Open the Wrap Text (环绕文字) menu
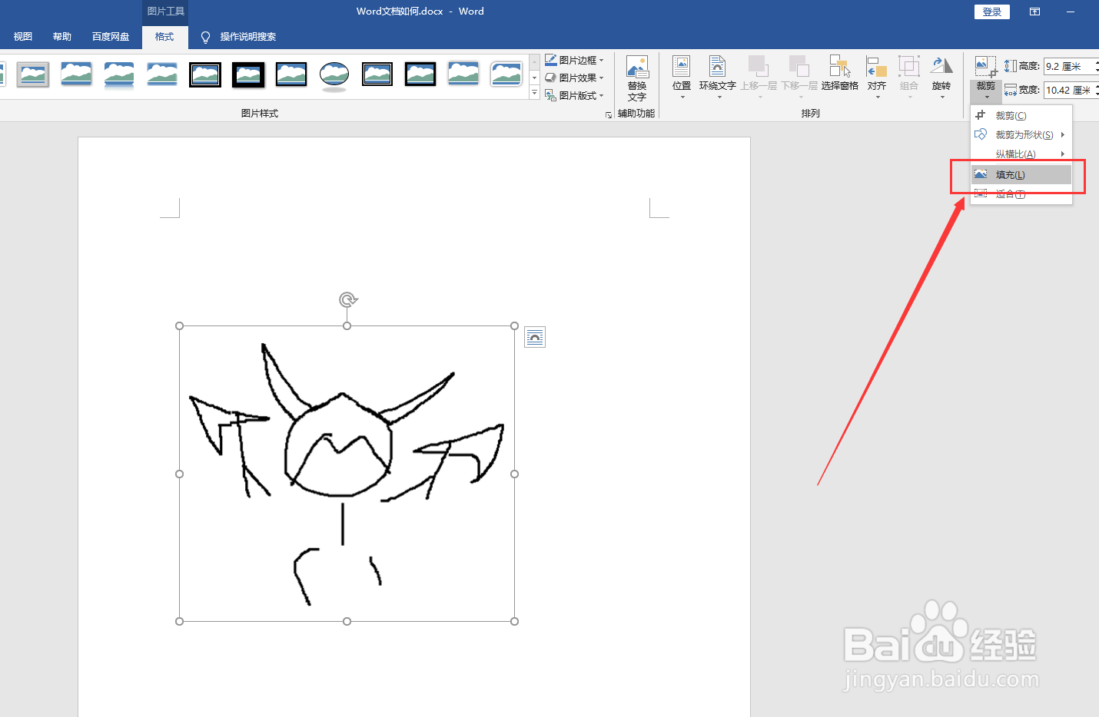 [717, 77]
